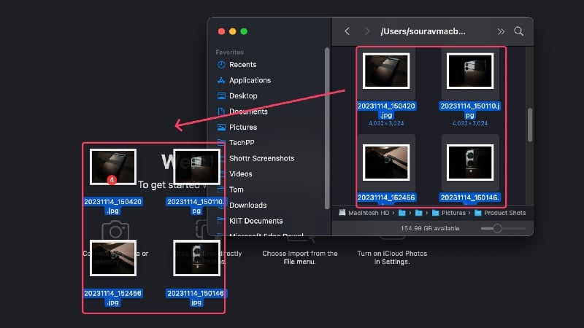Click the Finder file area scrollbar

point(530,125)
